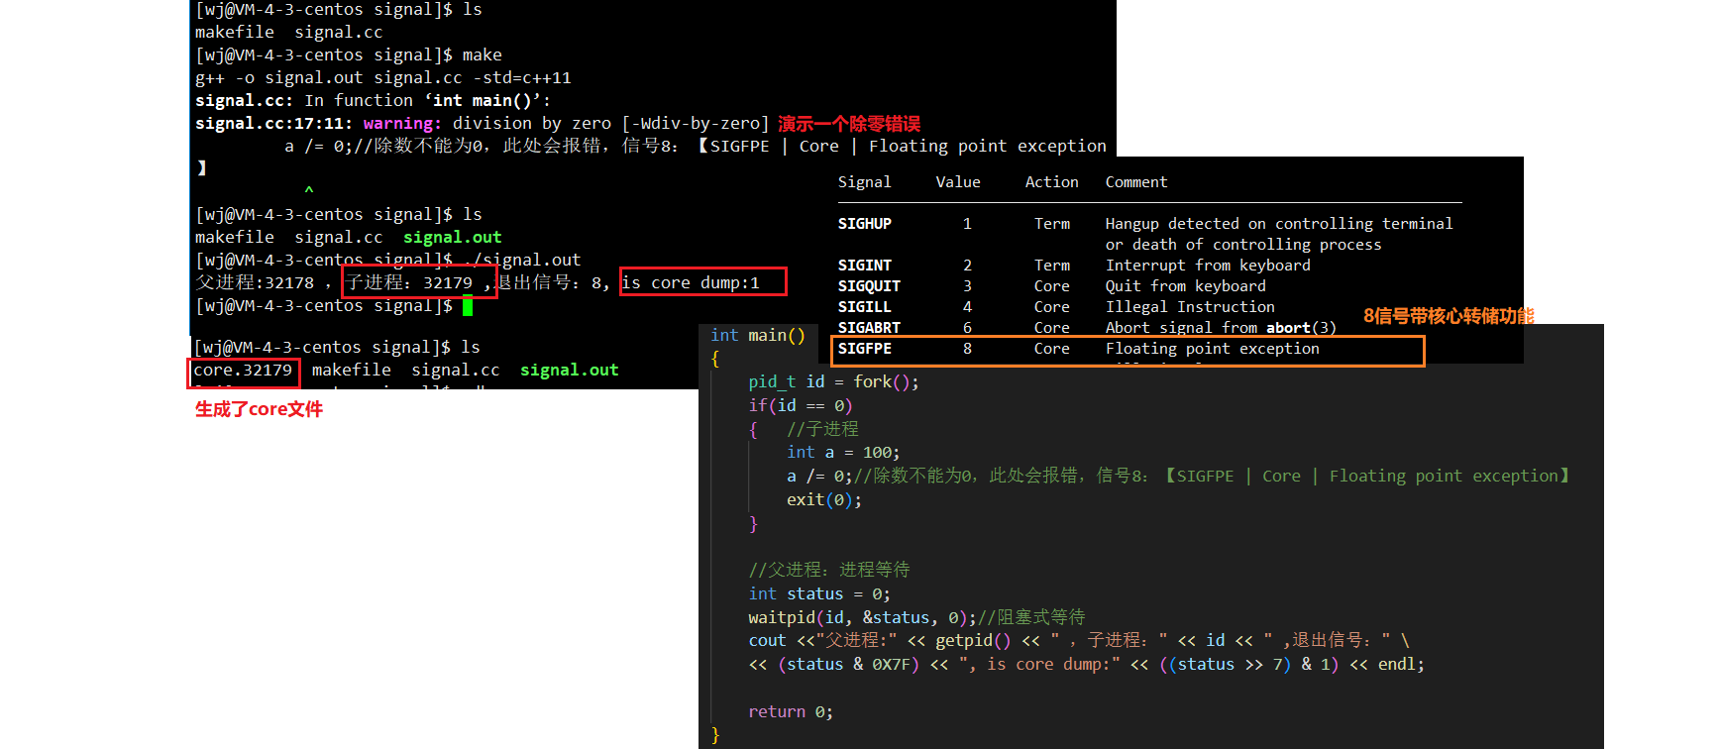Click 'is core dump:1' output text

tap(691, 282)
